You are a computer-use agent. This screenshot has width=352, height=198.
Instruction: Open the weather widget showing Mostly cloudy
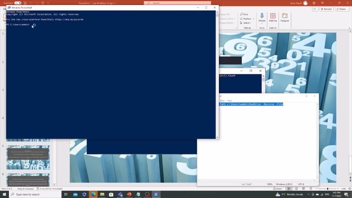289,194
